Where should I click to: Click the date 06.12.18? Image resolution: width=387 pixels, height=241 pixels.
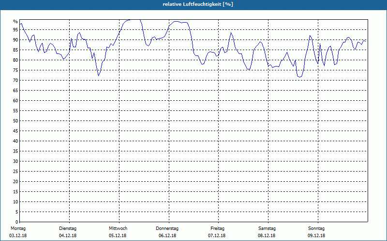(x=167, y=236)
